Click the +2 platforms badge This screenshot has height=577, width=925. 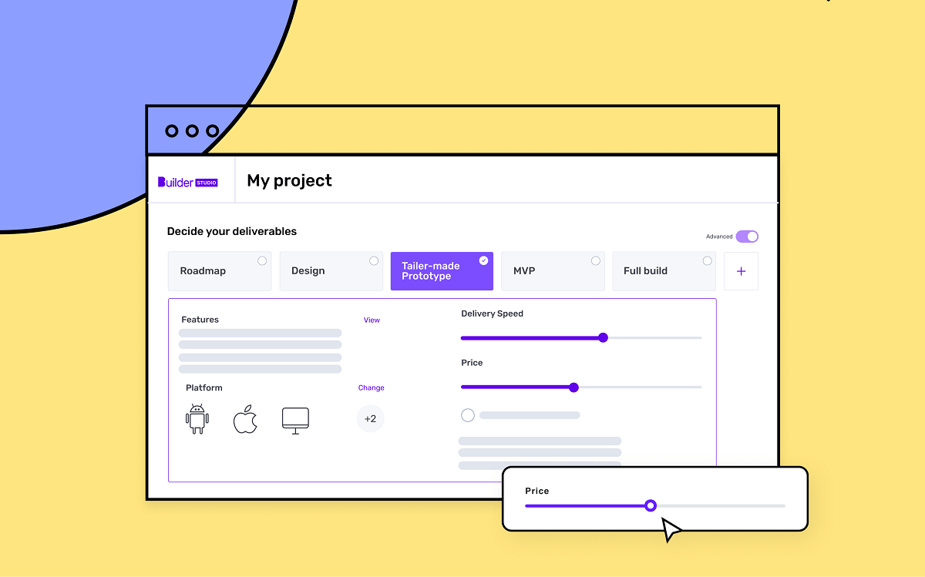point(370,418)
